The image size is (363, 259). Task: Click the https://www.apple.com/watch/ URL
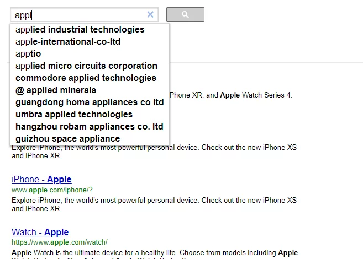pos(59,242)
